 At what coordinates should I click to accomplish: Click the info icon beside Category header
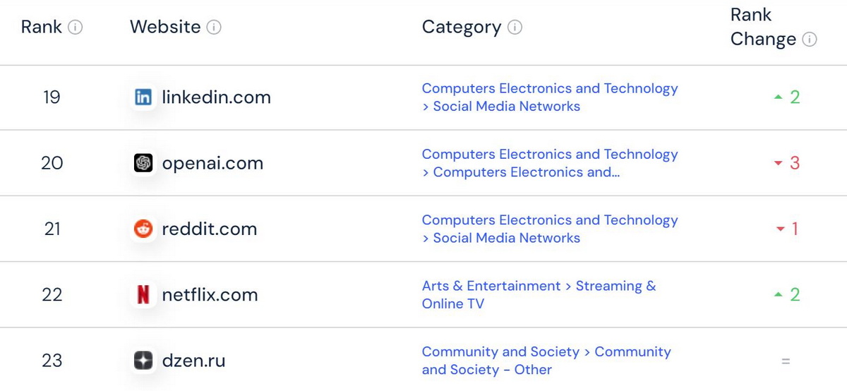(515, 28)
